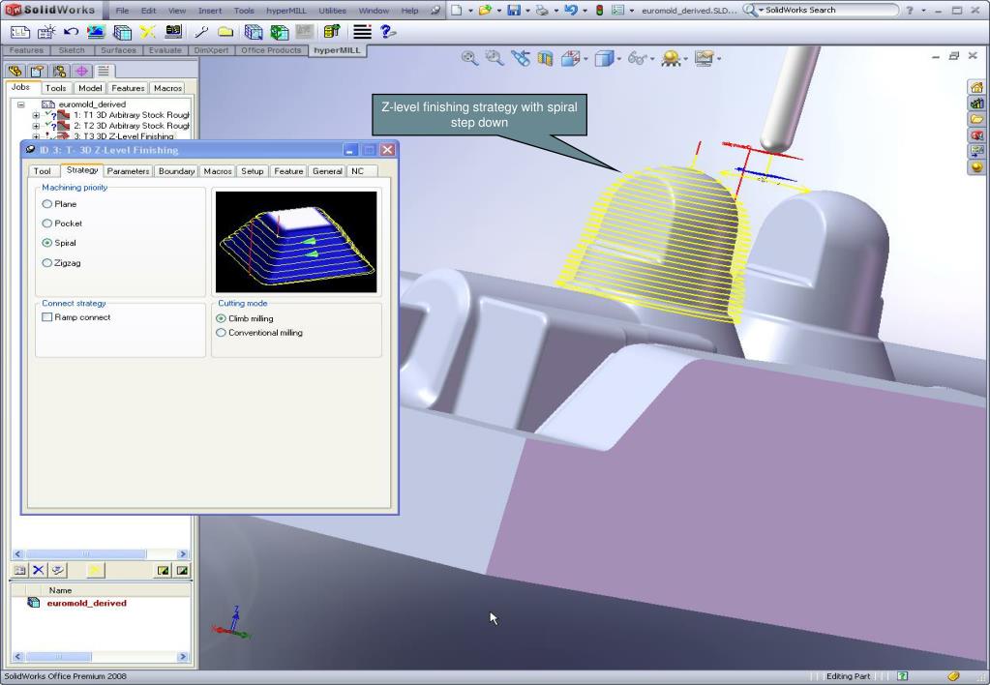Enable the Ramp connect checkbox
The height and width of the screenshot is (685, 990).
pos(46,317)
